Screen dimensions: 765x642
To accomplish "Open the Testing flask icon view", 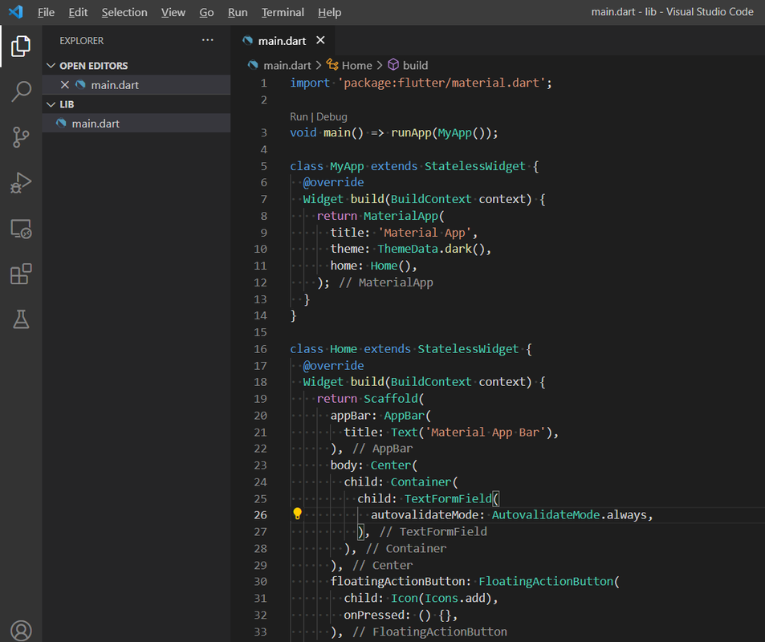I will [x=21, y=320].
